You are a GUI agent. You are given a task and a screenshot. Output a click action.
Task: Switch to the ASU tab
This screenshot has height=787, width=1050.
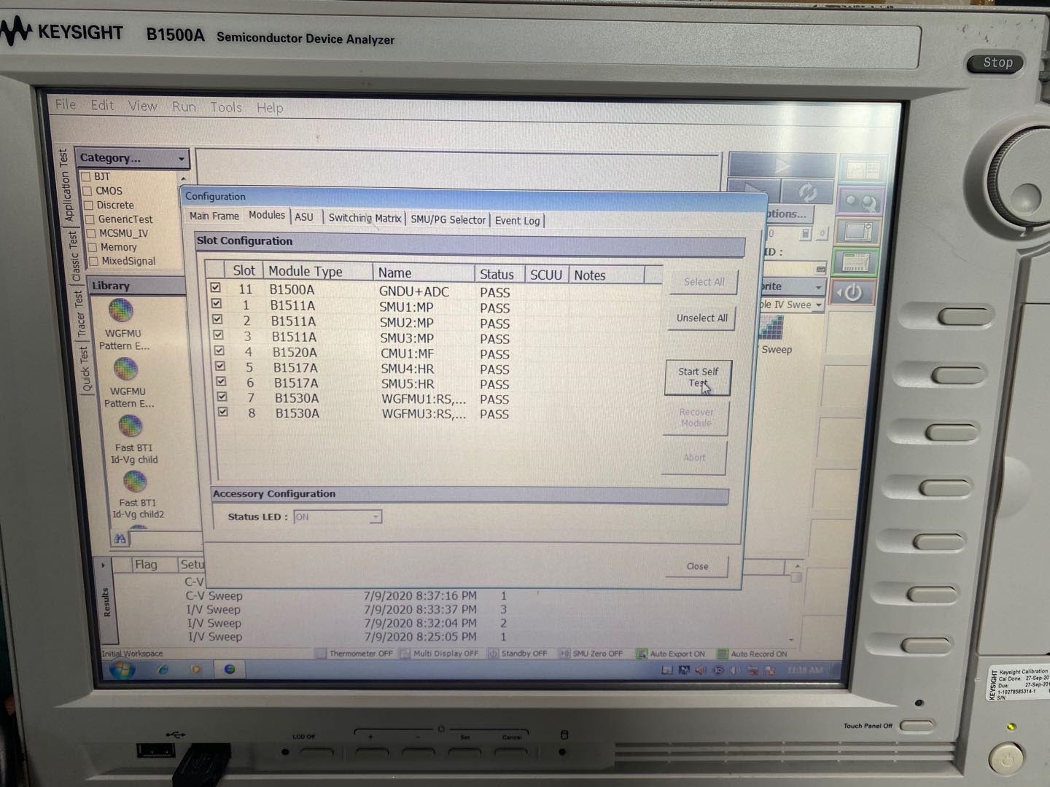pyautogui.click(x=304, y=217)
